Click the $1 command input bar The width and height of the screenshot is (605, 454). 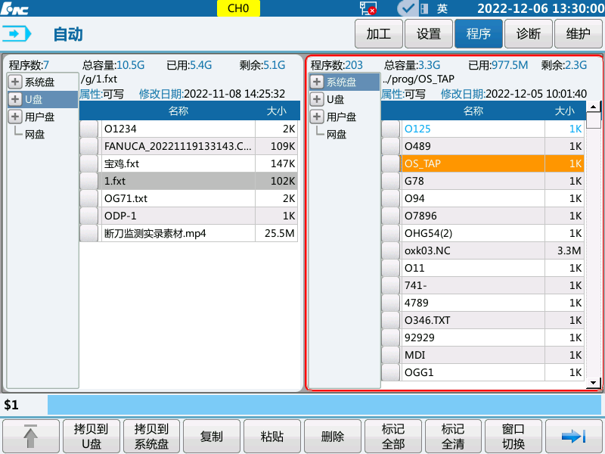(325, 405)
